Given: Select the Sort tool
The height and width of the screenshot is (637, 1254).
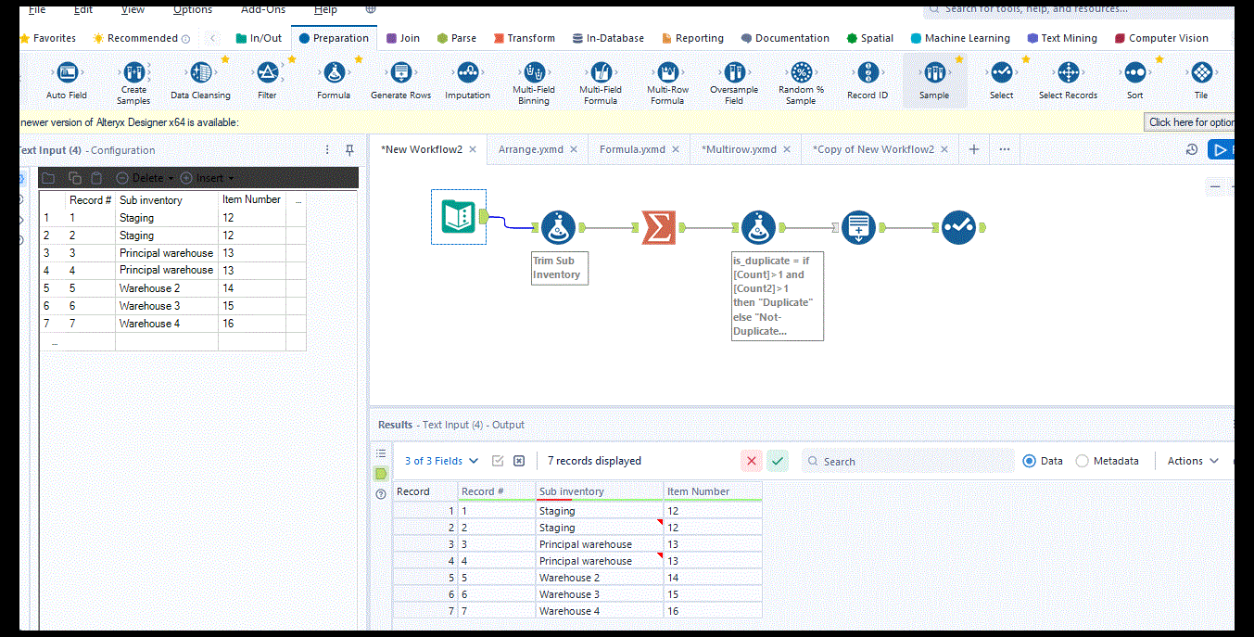Looking at the screenshot, I should (x=1134, y=74).
